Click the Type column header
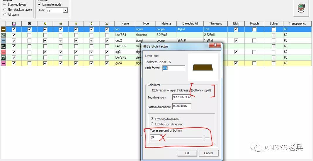The image size is (313, 161). coord(146,23)
